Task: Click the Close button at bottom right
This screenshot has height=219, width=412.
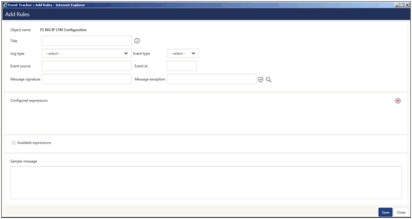Action: pyautogui.click(x=401, y=213)
